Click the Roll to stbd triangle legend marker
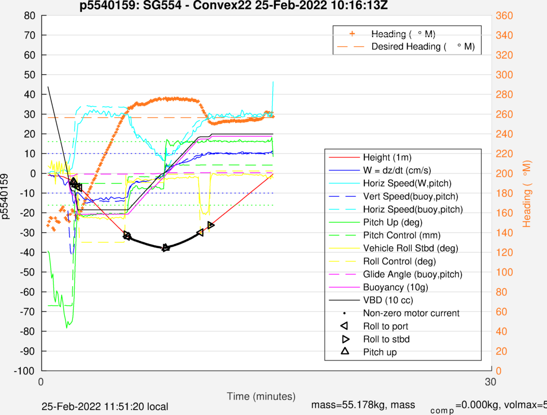This screenshot has width=547, height=415. pos(345,339)
